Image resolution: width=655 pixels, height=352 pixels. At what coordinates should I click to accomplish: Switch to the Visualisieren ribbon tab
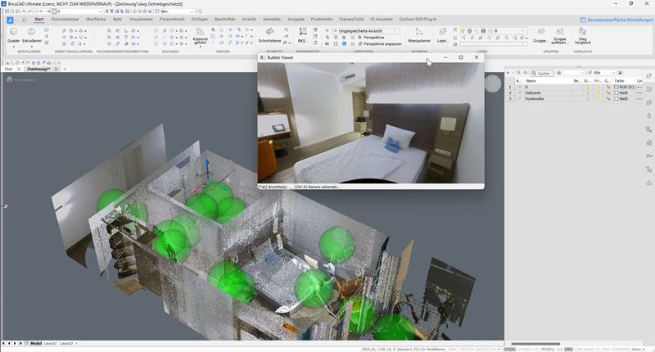point(141,19)
